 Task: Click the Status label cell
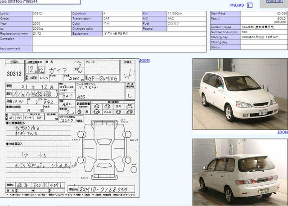(x=225, y=47)
